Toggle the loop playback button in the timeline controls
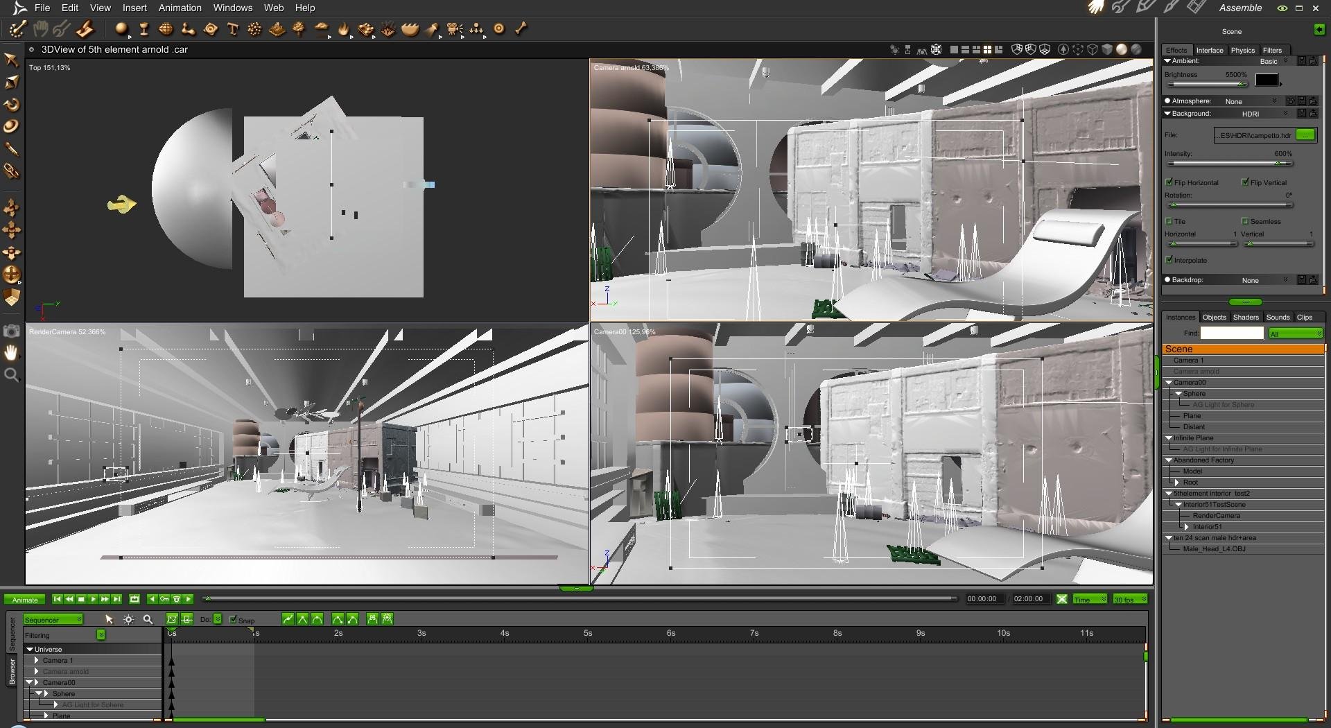1331x728 pixels. click(x=134, y=599)
